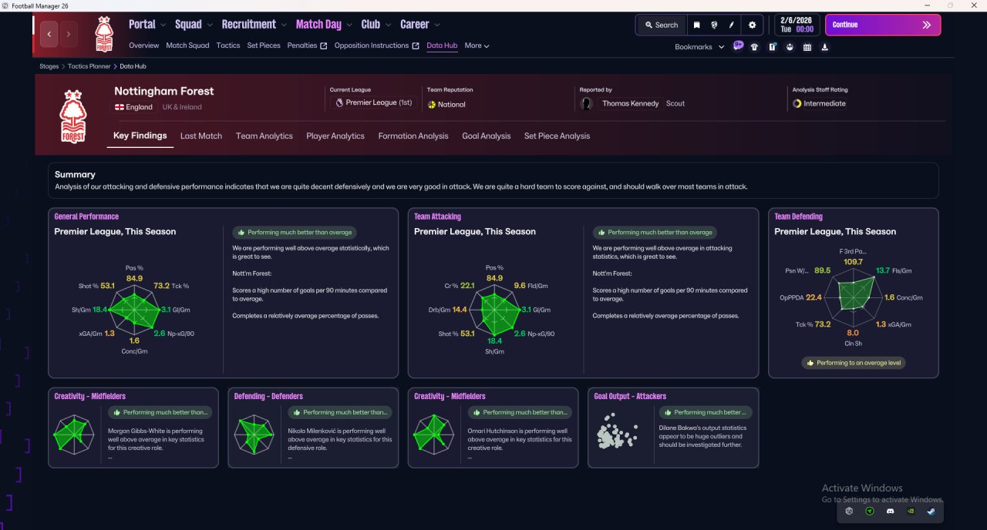Open the bookmark icon next to Search
Image resolution: width=987 pixels, height=530 pixels.
click(x=697, y=25)
